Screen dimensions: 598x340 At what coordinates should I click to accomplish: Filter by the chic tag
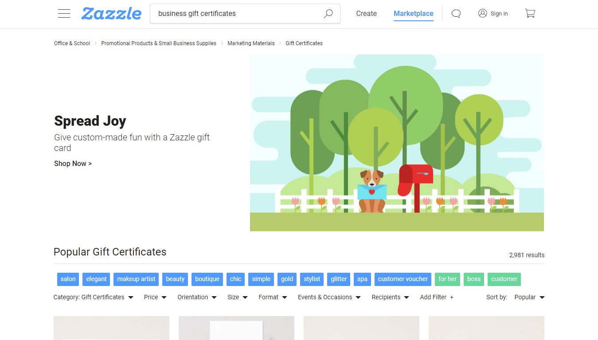[x=236, y=279]
